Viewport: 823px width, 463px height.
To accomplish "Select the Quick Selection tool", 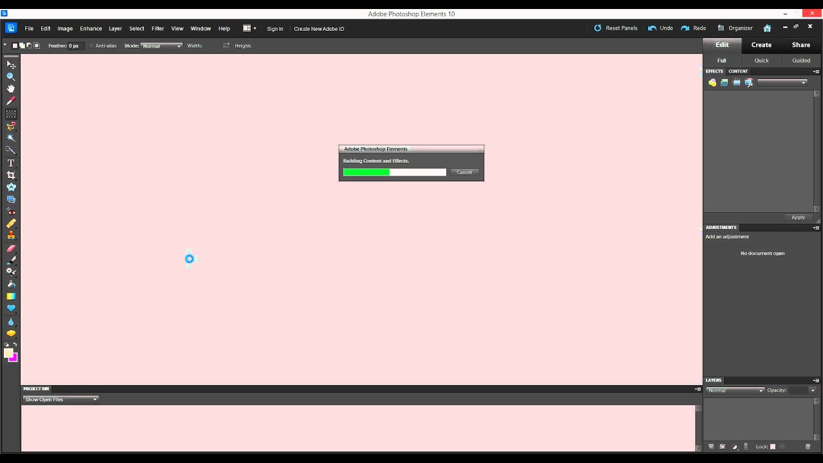I will (x=11, y=150).
